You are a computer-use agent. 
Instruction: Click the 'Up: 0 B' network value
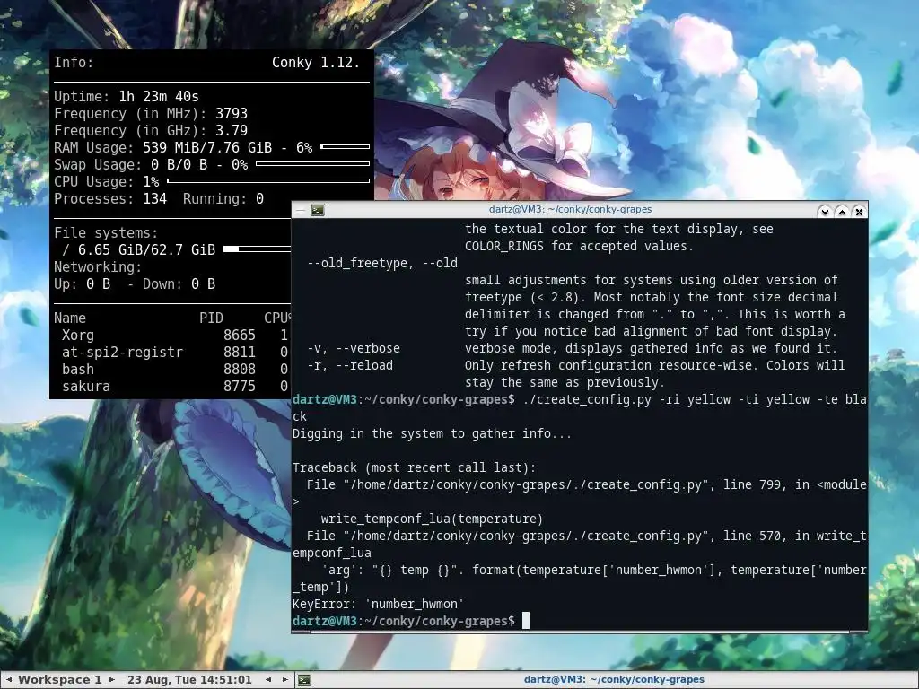tap(82, 283)
